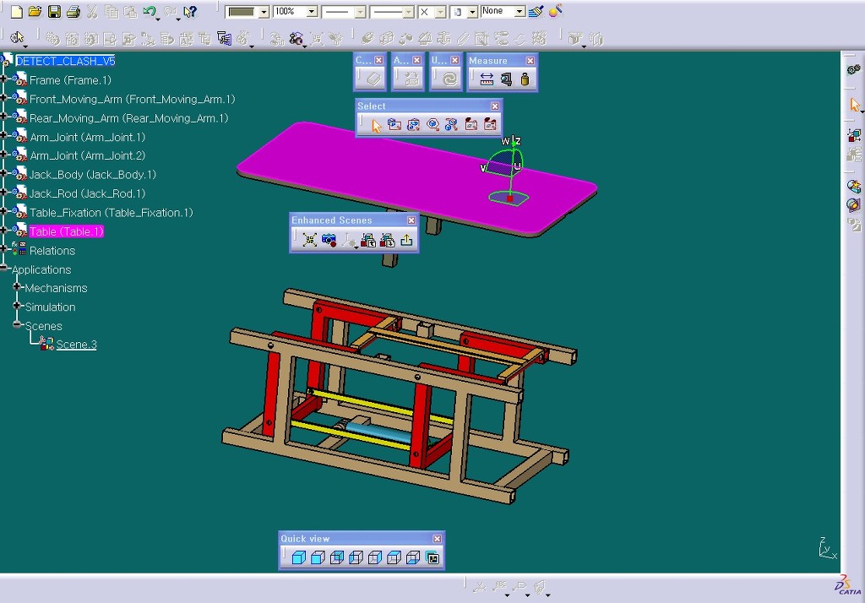The image size is (865, 603).
Task: Expand the Frame (Frame.1) tree node
Action: pyautogui.click(x=4, y=80)
